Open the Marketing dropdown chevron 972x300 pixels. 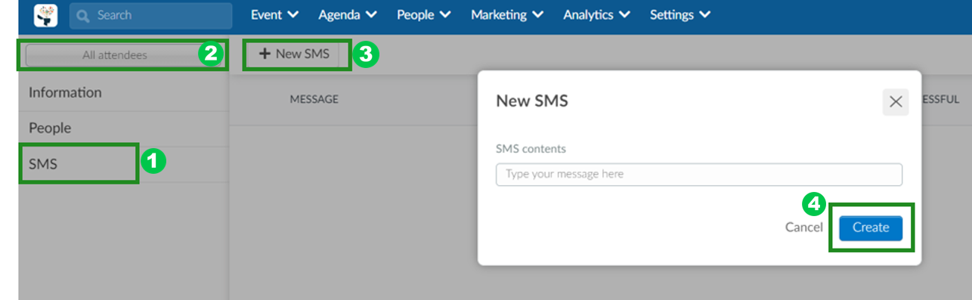tap(537, 15)
